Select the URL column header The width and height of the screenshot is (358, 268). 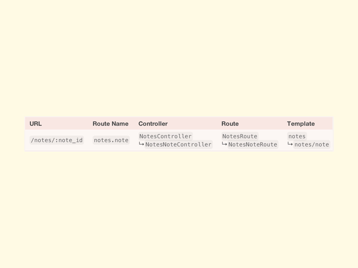[x=36, y=124]
